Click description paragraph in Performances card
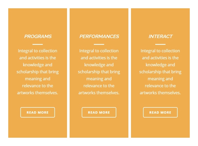This screenshot has height=146, width=198. coord(99,72)
